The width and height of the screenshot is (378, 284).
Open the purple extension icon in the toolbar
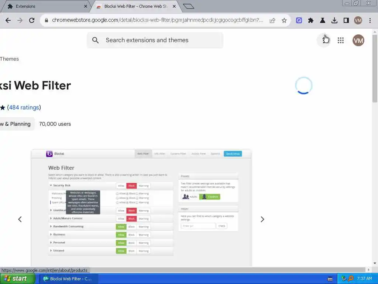click(x=299, y=21)
